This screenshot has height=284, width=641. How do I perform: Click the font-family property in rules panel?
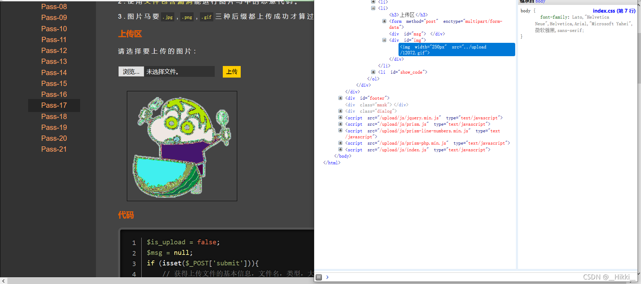tap(554, 17)
